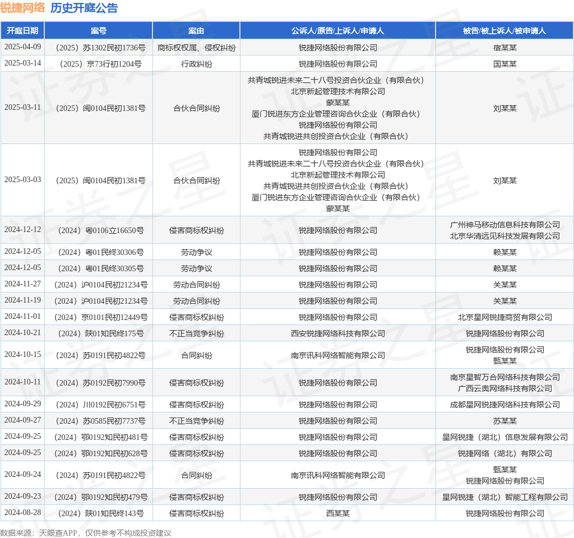
Task: Select case number (2024)鄂0192知民初628号
Action: click(x=99, y=453)
